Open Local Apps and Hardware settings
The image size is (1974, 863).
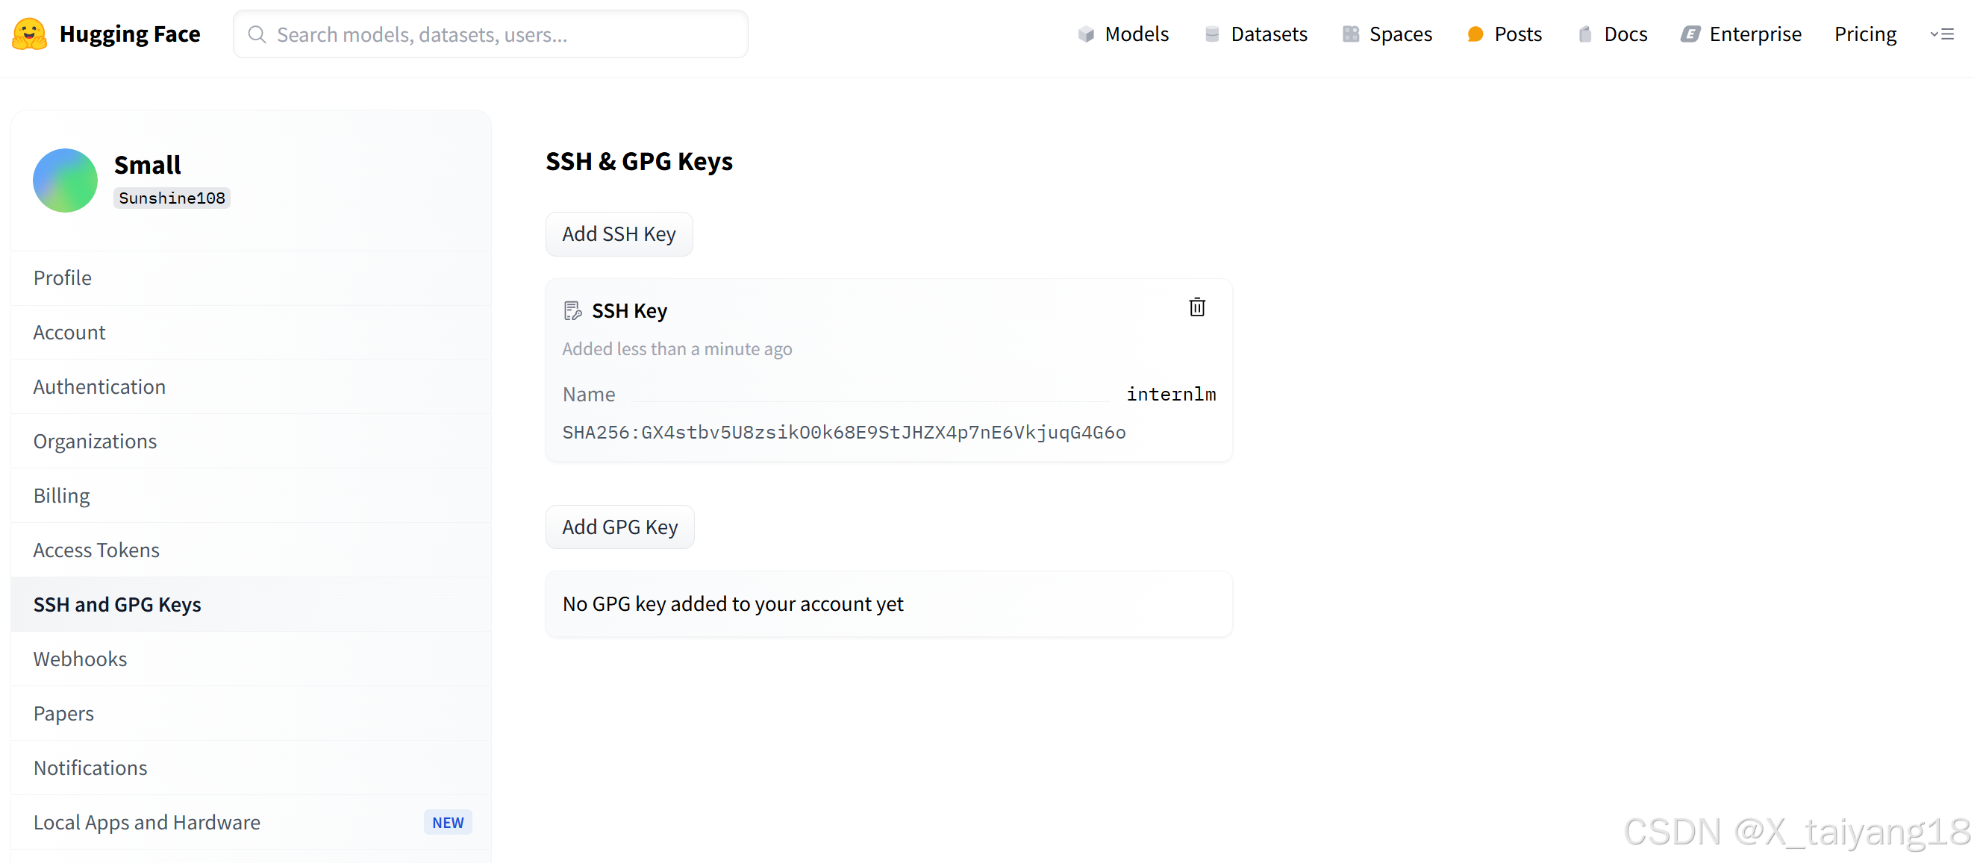(146, 822)
